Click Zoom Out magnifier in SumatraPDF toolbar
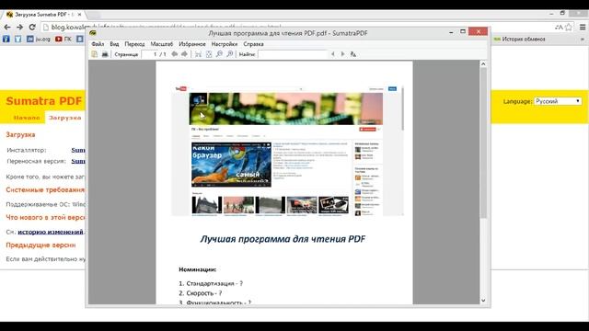The image size is (589, 331). [219, 54]
